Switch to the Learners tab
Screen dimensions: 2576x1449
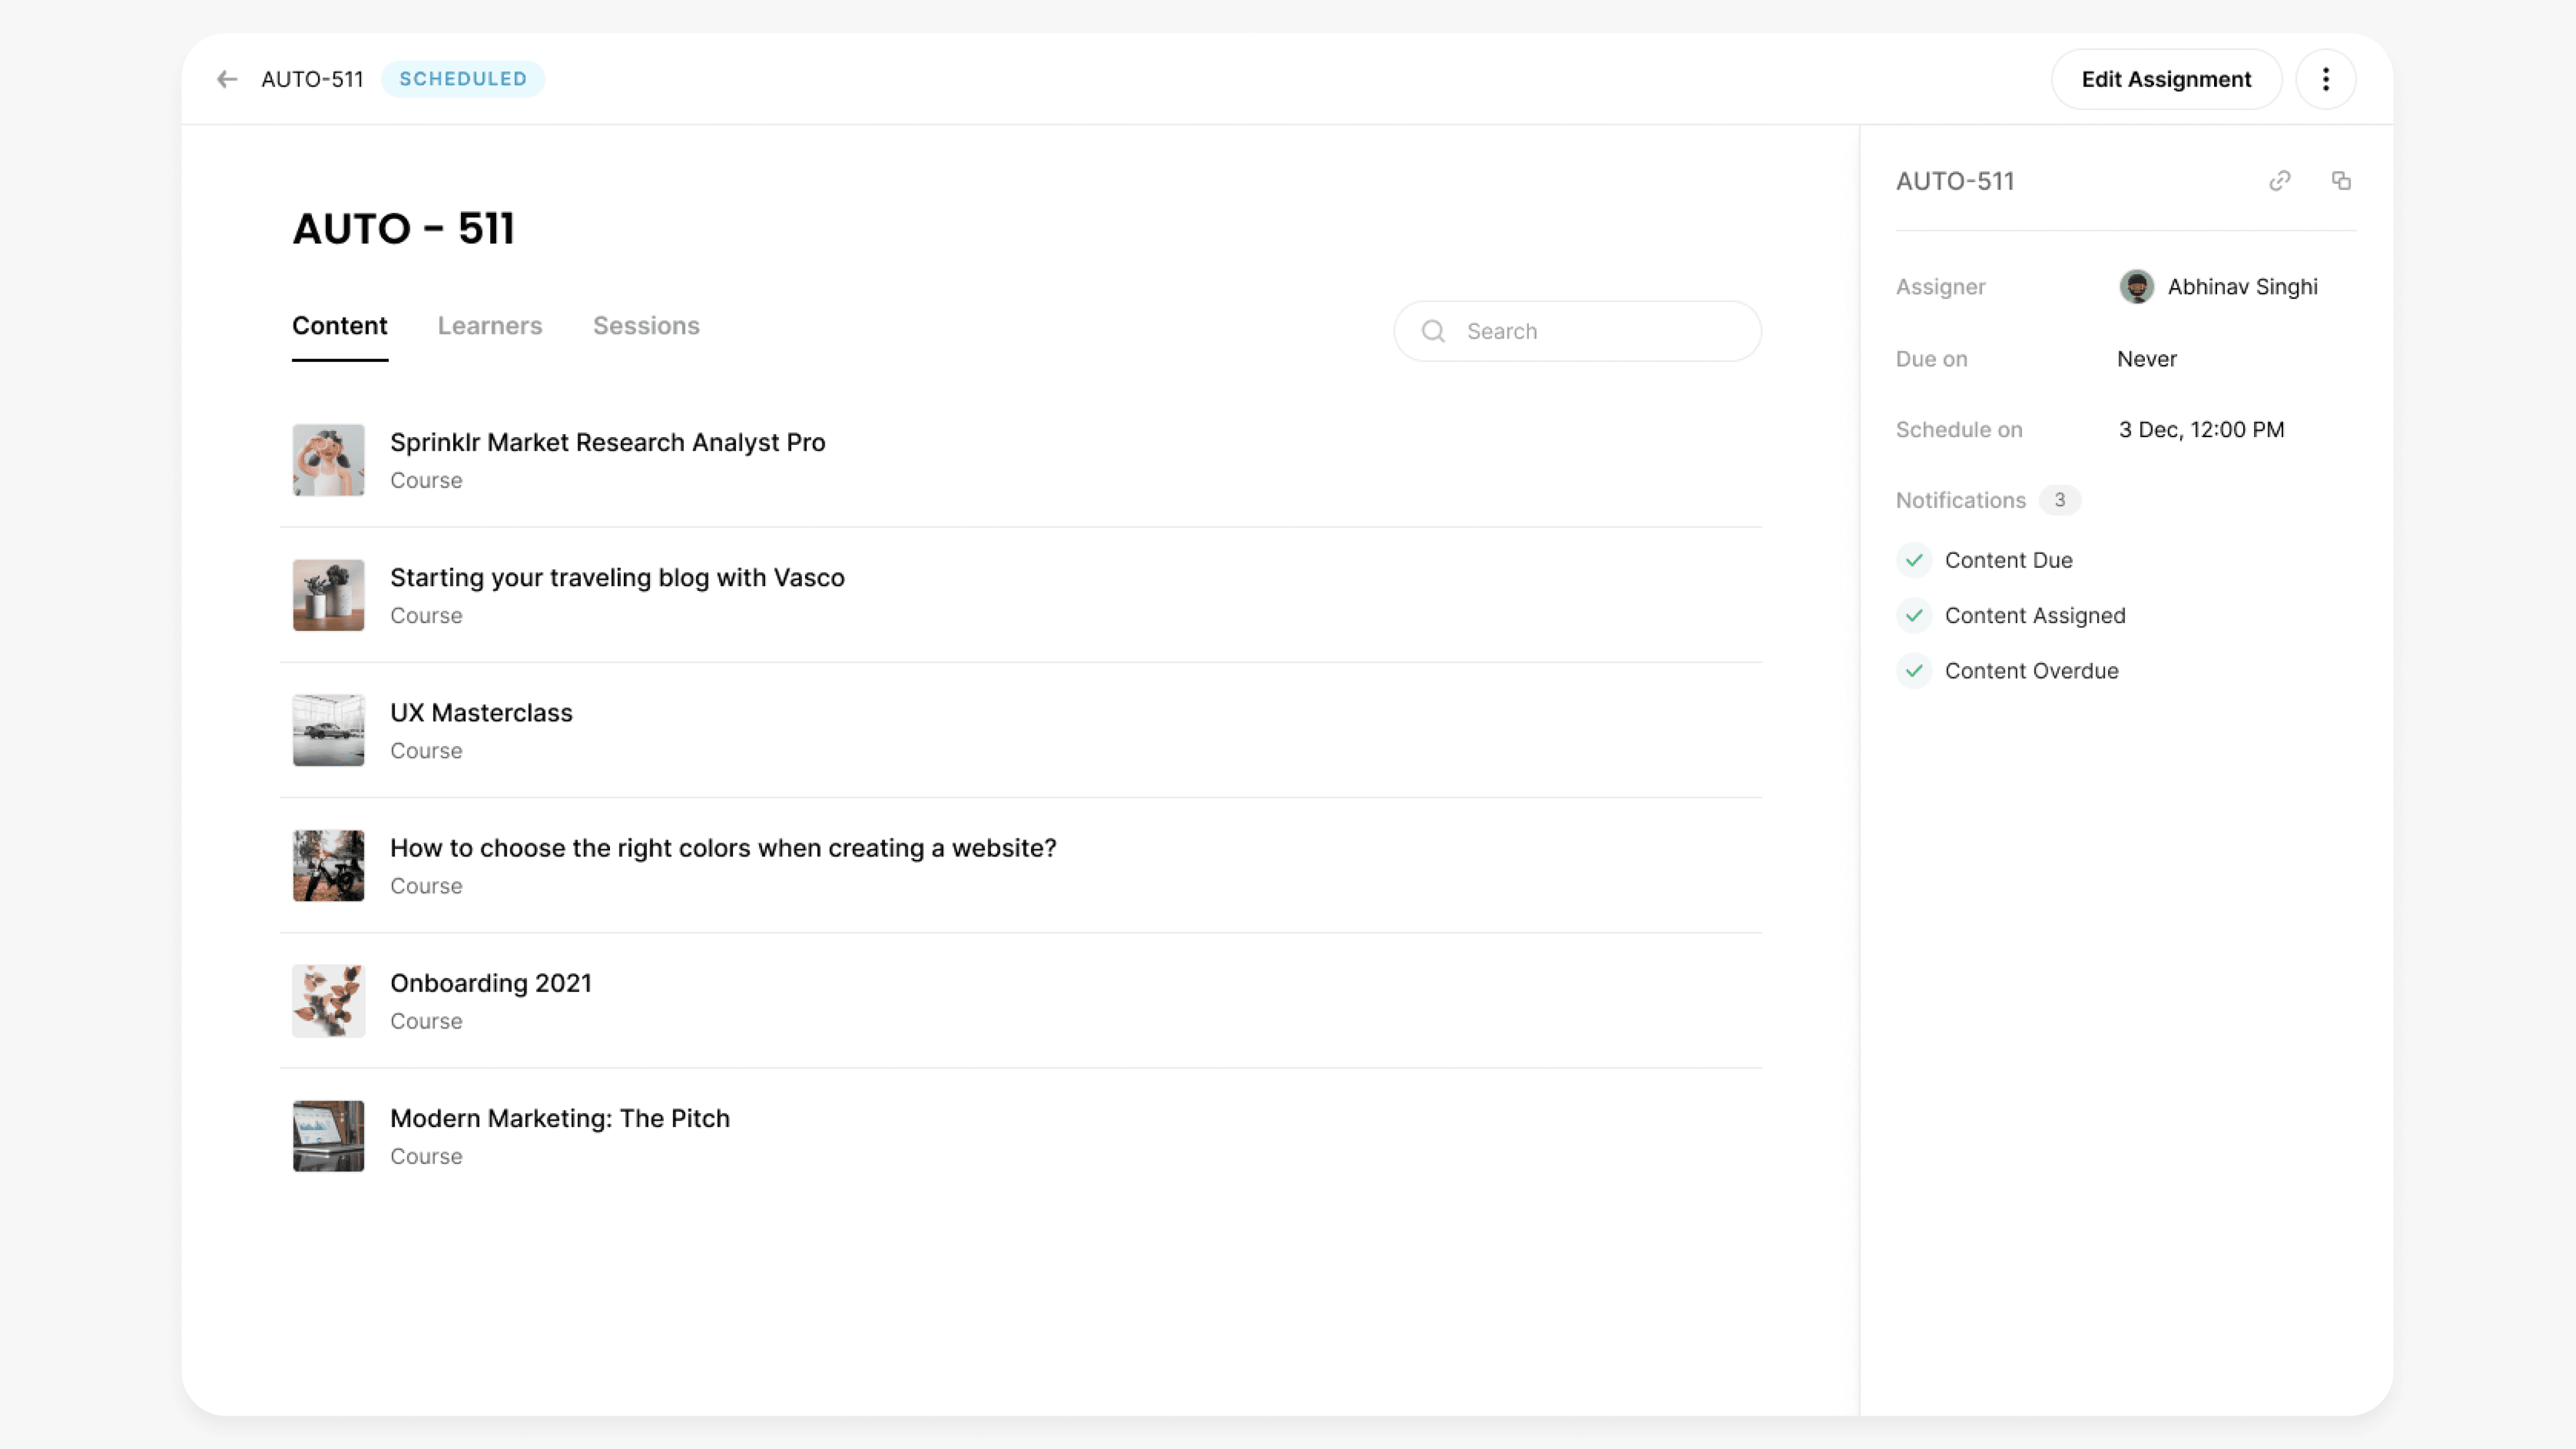[489, 326]
